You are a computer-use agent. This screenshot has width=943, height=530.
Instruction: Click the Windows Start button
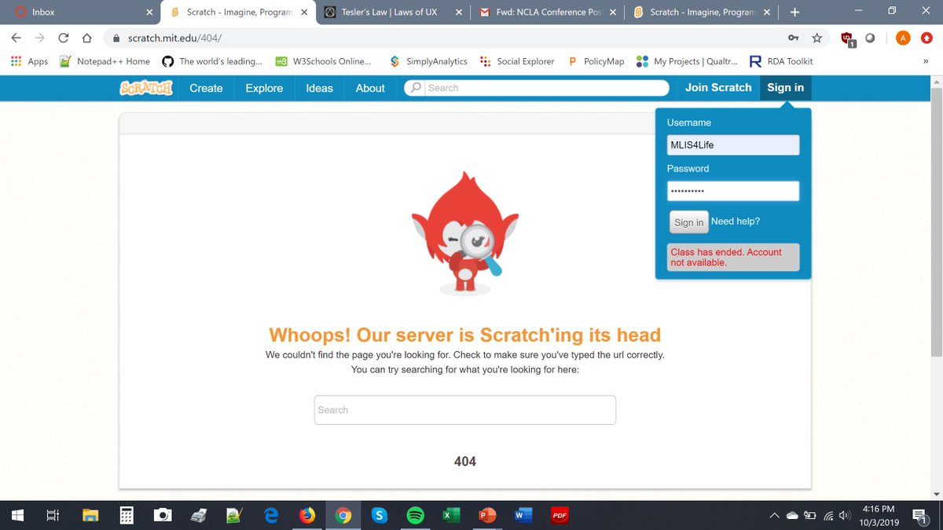tap(18, 515)
